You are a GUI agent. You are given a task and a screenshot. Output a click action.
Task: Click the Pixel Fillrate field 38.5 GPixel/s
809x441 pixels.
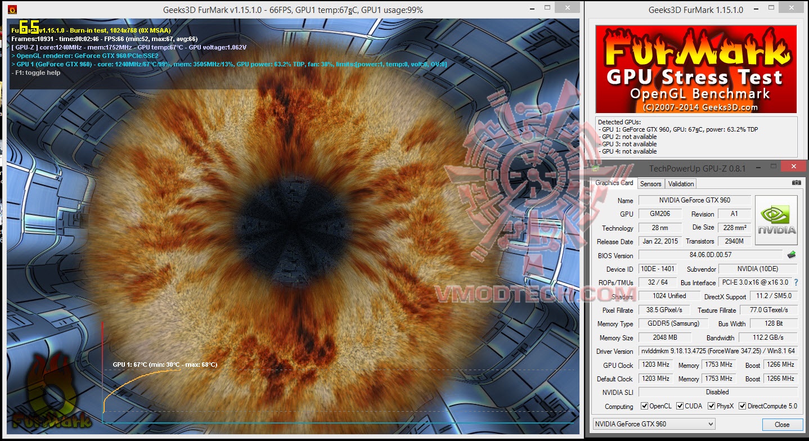(x=664, y=310)
